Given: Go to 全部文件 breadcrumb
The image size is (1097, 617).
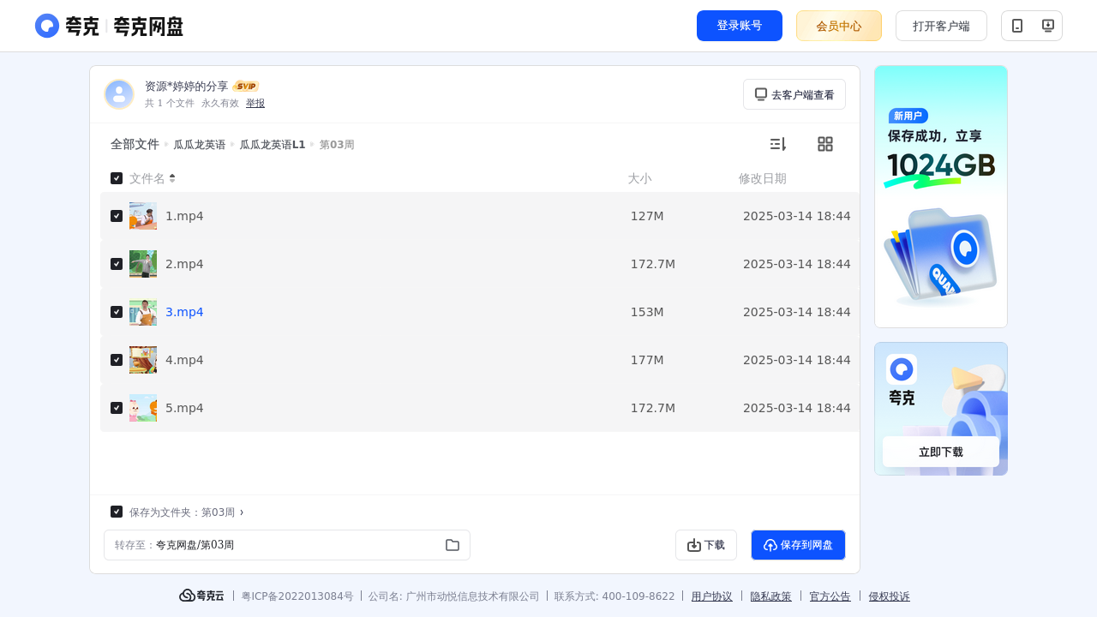Looking at the screenshot, I should point(135,144).
